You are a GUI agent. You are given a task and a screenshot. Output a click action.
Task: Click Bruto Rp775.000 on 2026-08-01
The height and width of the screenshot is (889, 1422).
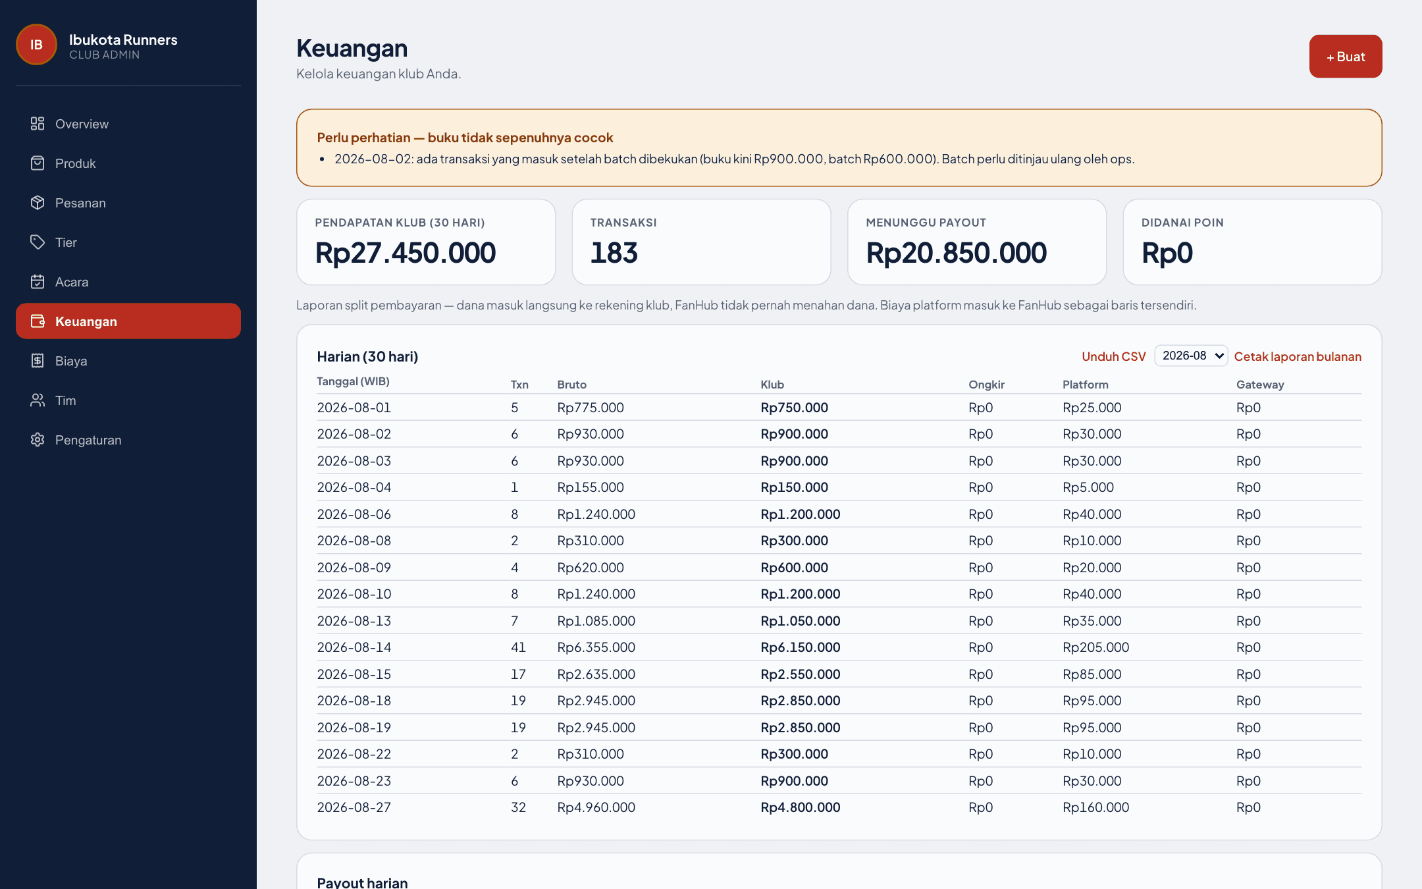(591, 408)
